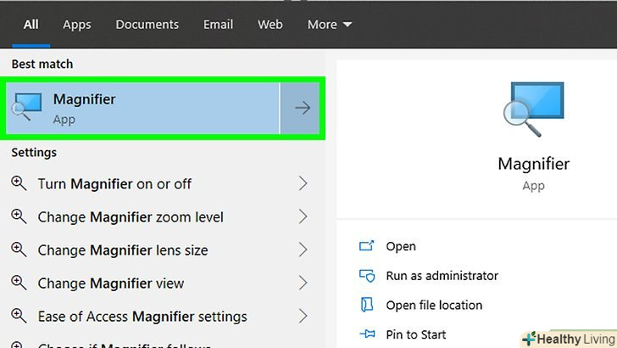Viewport: 617px width, 348px height.
Task: Click the Run as administrator shield icon
Action: pos(367,276)
